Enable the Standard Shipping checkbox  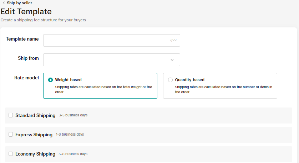11,115
